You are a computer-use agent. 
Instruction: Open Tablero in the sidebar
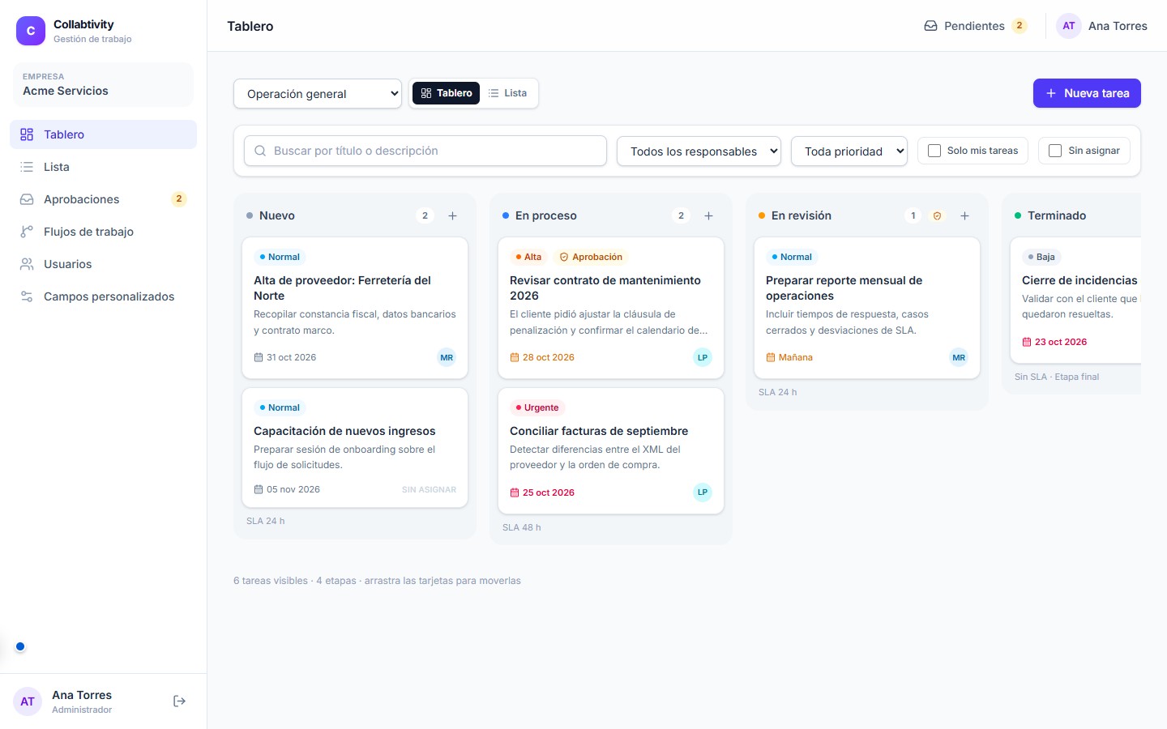(x=103, y=134)
